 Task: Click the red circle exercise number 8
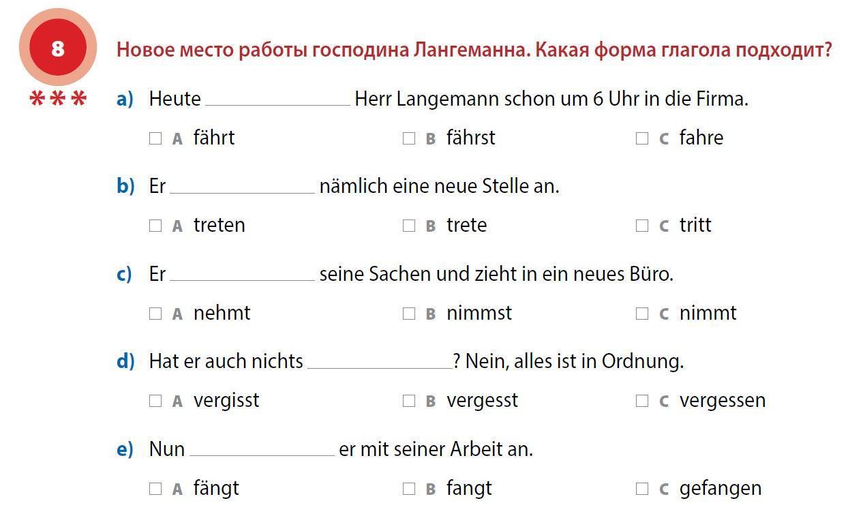(x=58, y=48)
